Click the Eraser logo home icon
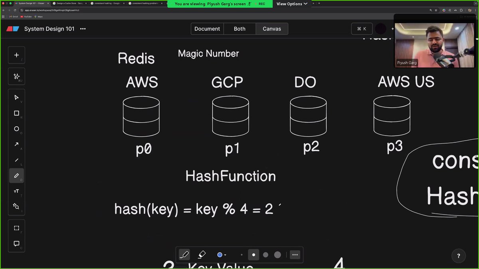 click(x=13, y=29)
